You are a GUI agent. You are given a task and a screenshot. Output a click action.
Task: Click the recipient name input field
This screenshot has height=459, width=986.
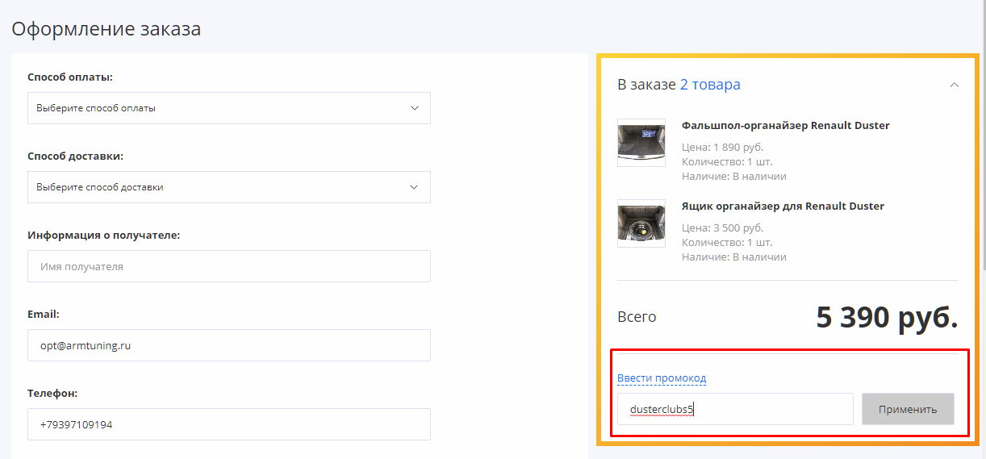[229, 266]
